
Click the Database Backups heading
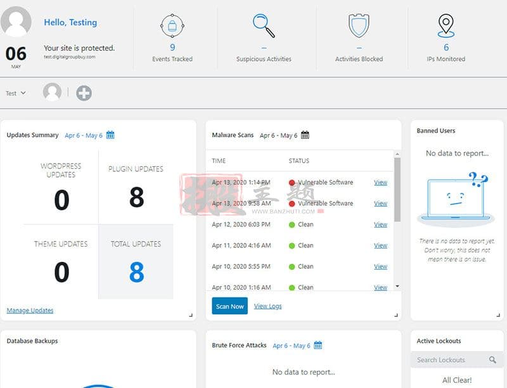pyautogui.click(x=32, y=341)
